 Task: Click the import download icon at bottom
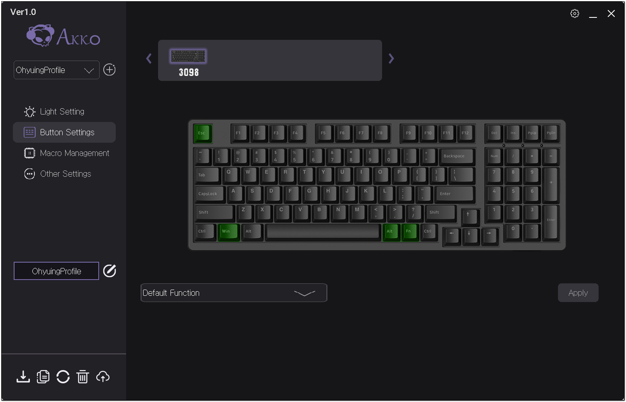pos(23,377)
